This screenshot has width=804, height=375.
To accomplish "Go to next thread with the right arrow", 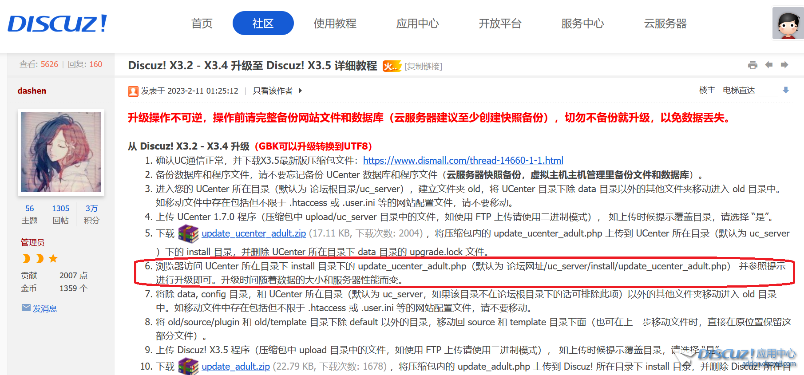I will click(784, 65).
